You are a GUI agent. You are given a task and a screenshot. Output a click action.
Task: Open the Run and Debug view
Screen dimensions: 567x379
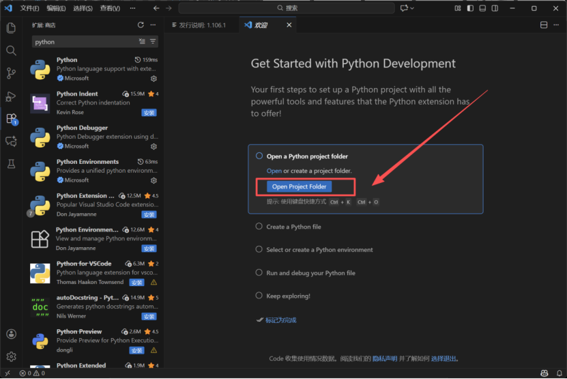point(11,96)
